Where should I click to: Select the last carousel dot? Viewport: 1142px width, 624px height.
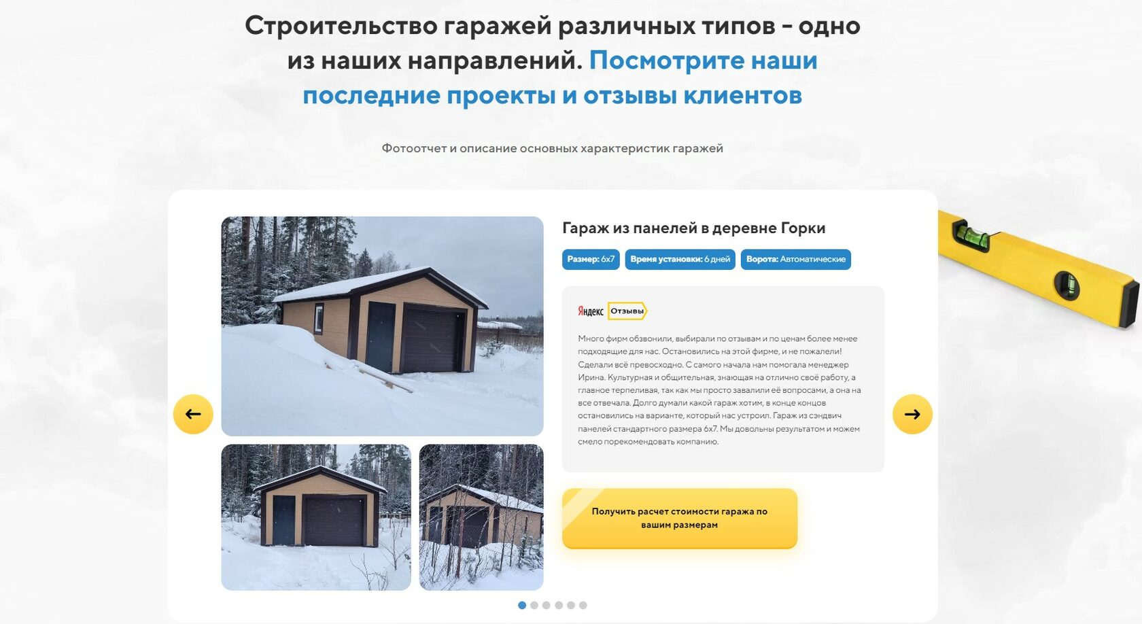583,605
